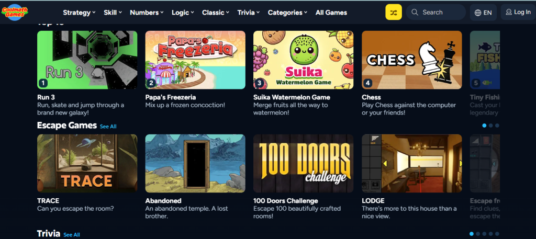Viewport: 536px width, 239px height.
Task: Click See All next to Escape Games
Action: [x=108, y=127]
